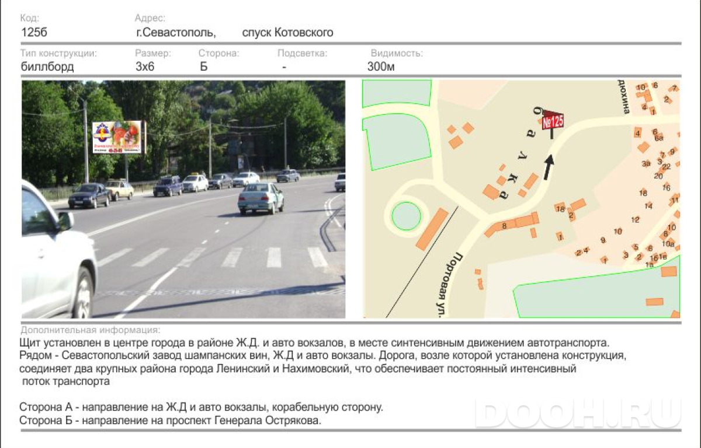Viewport: 701px width, 448px height.
Task: Click the line starting "Рядом - Севастопольский завод"
Action: point(323,355)
